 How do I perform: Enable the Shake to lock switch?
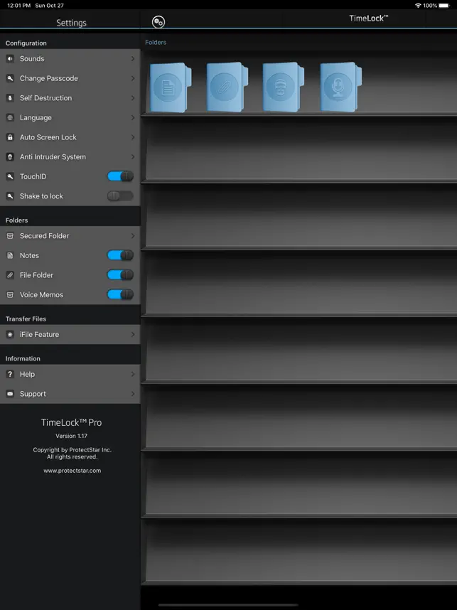point(120,196)
